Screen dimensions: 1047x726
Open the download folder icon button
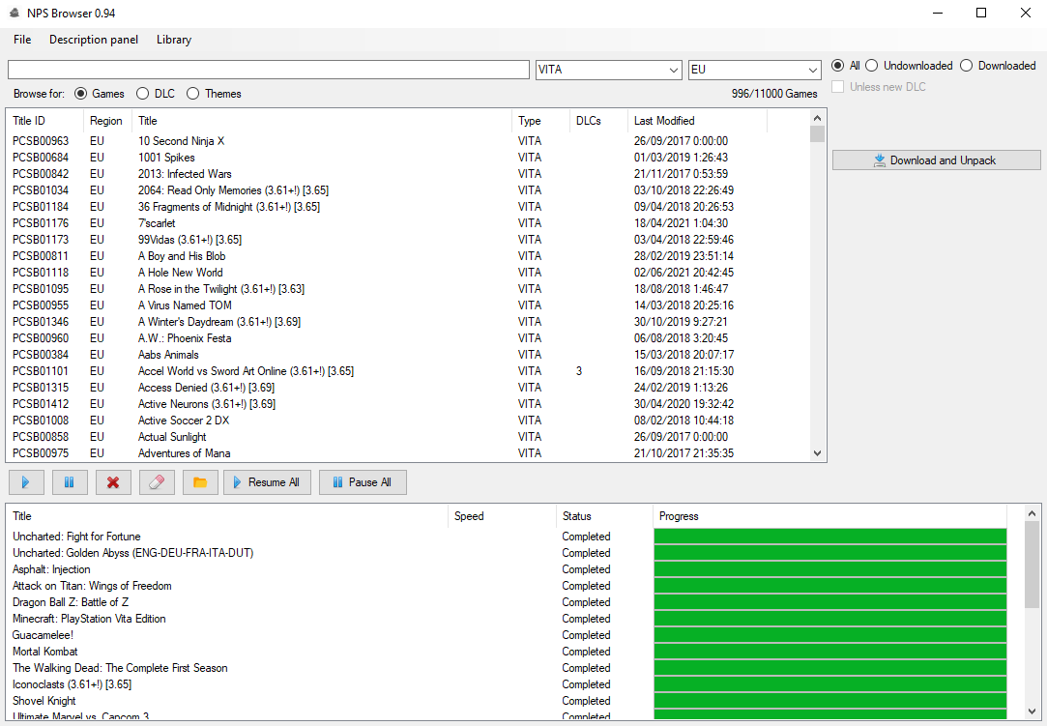tap(199, 482)
